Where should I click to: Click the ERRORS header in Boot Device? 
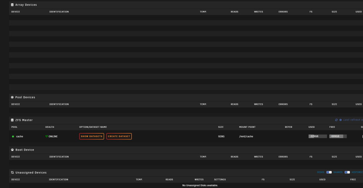pyautogui.click(x=283, y=157)
